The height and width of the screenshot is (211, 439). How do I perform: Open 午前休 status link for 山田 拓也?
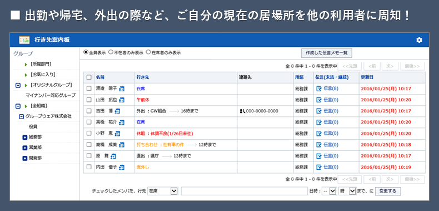click(143, 100)
